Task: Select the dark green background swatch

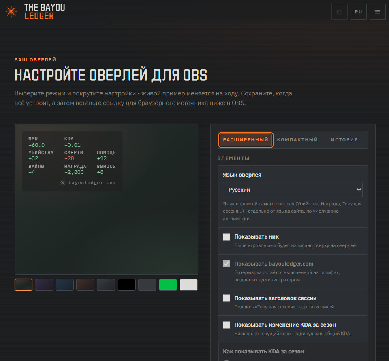Action: point(24,285)
